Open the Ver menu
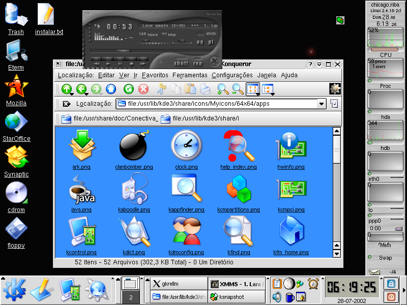Image resolution: width=407 pixels, height=305 pixels. (124, 75)
